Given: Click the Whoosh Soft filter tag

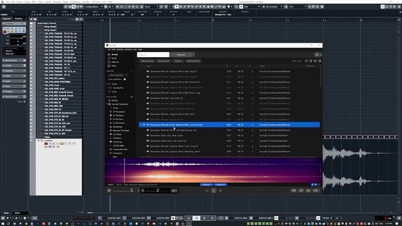Looking at the screenshot, I should [163, 62].
